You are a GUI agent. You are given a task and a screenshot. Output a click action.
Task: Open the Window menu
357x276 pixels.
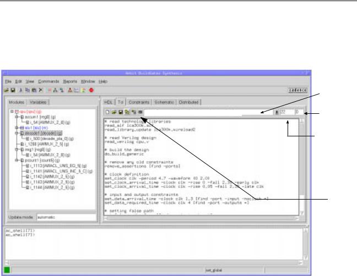(x=88, y=81)
